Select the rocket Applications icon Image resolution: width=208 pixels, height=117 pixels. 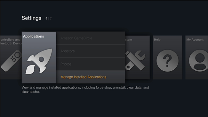coord(39,61)
